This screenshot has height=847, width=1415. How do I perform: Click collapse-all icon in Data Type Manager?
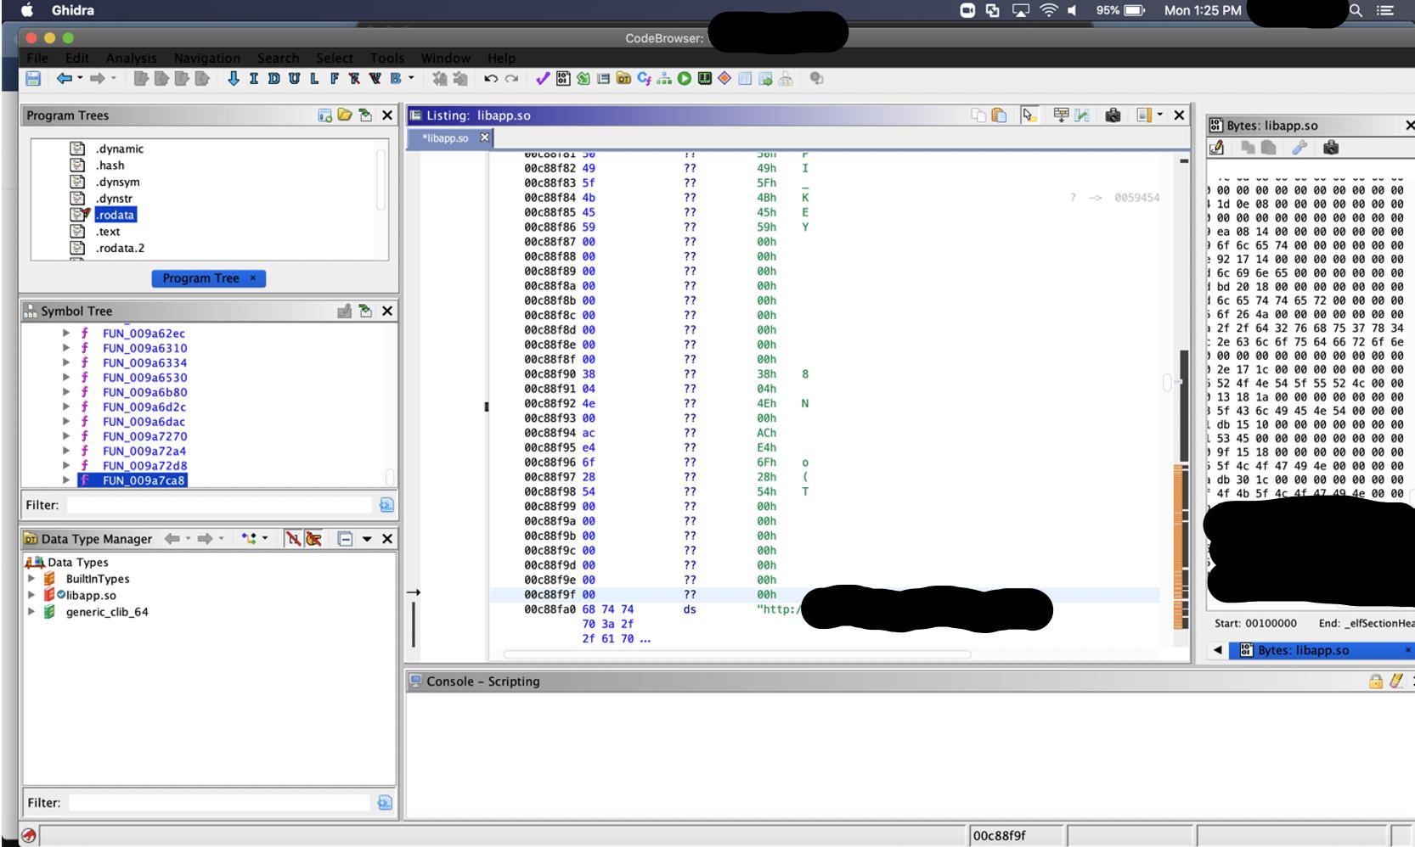coord(345,539)
